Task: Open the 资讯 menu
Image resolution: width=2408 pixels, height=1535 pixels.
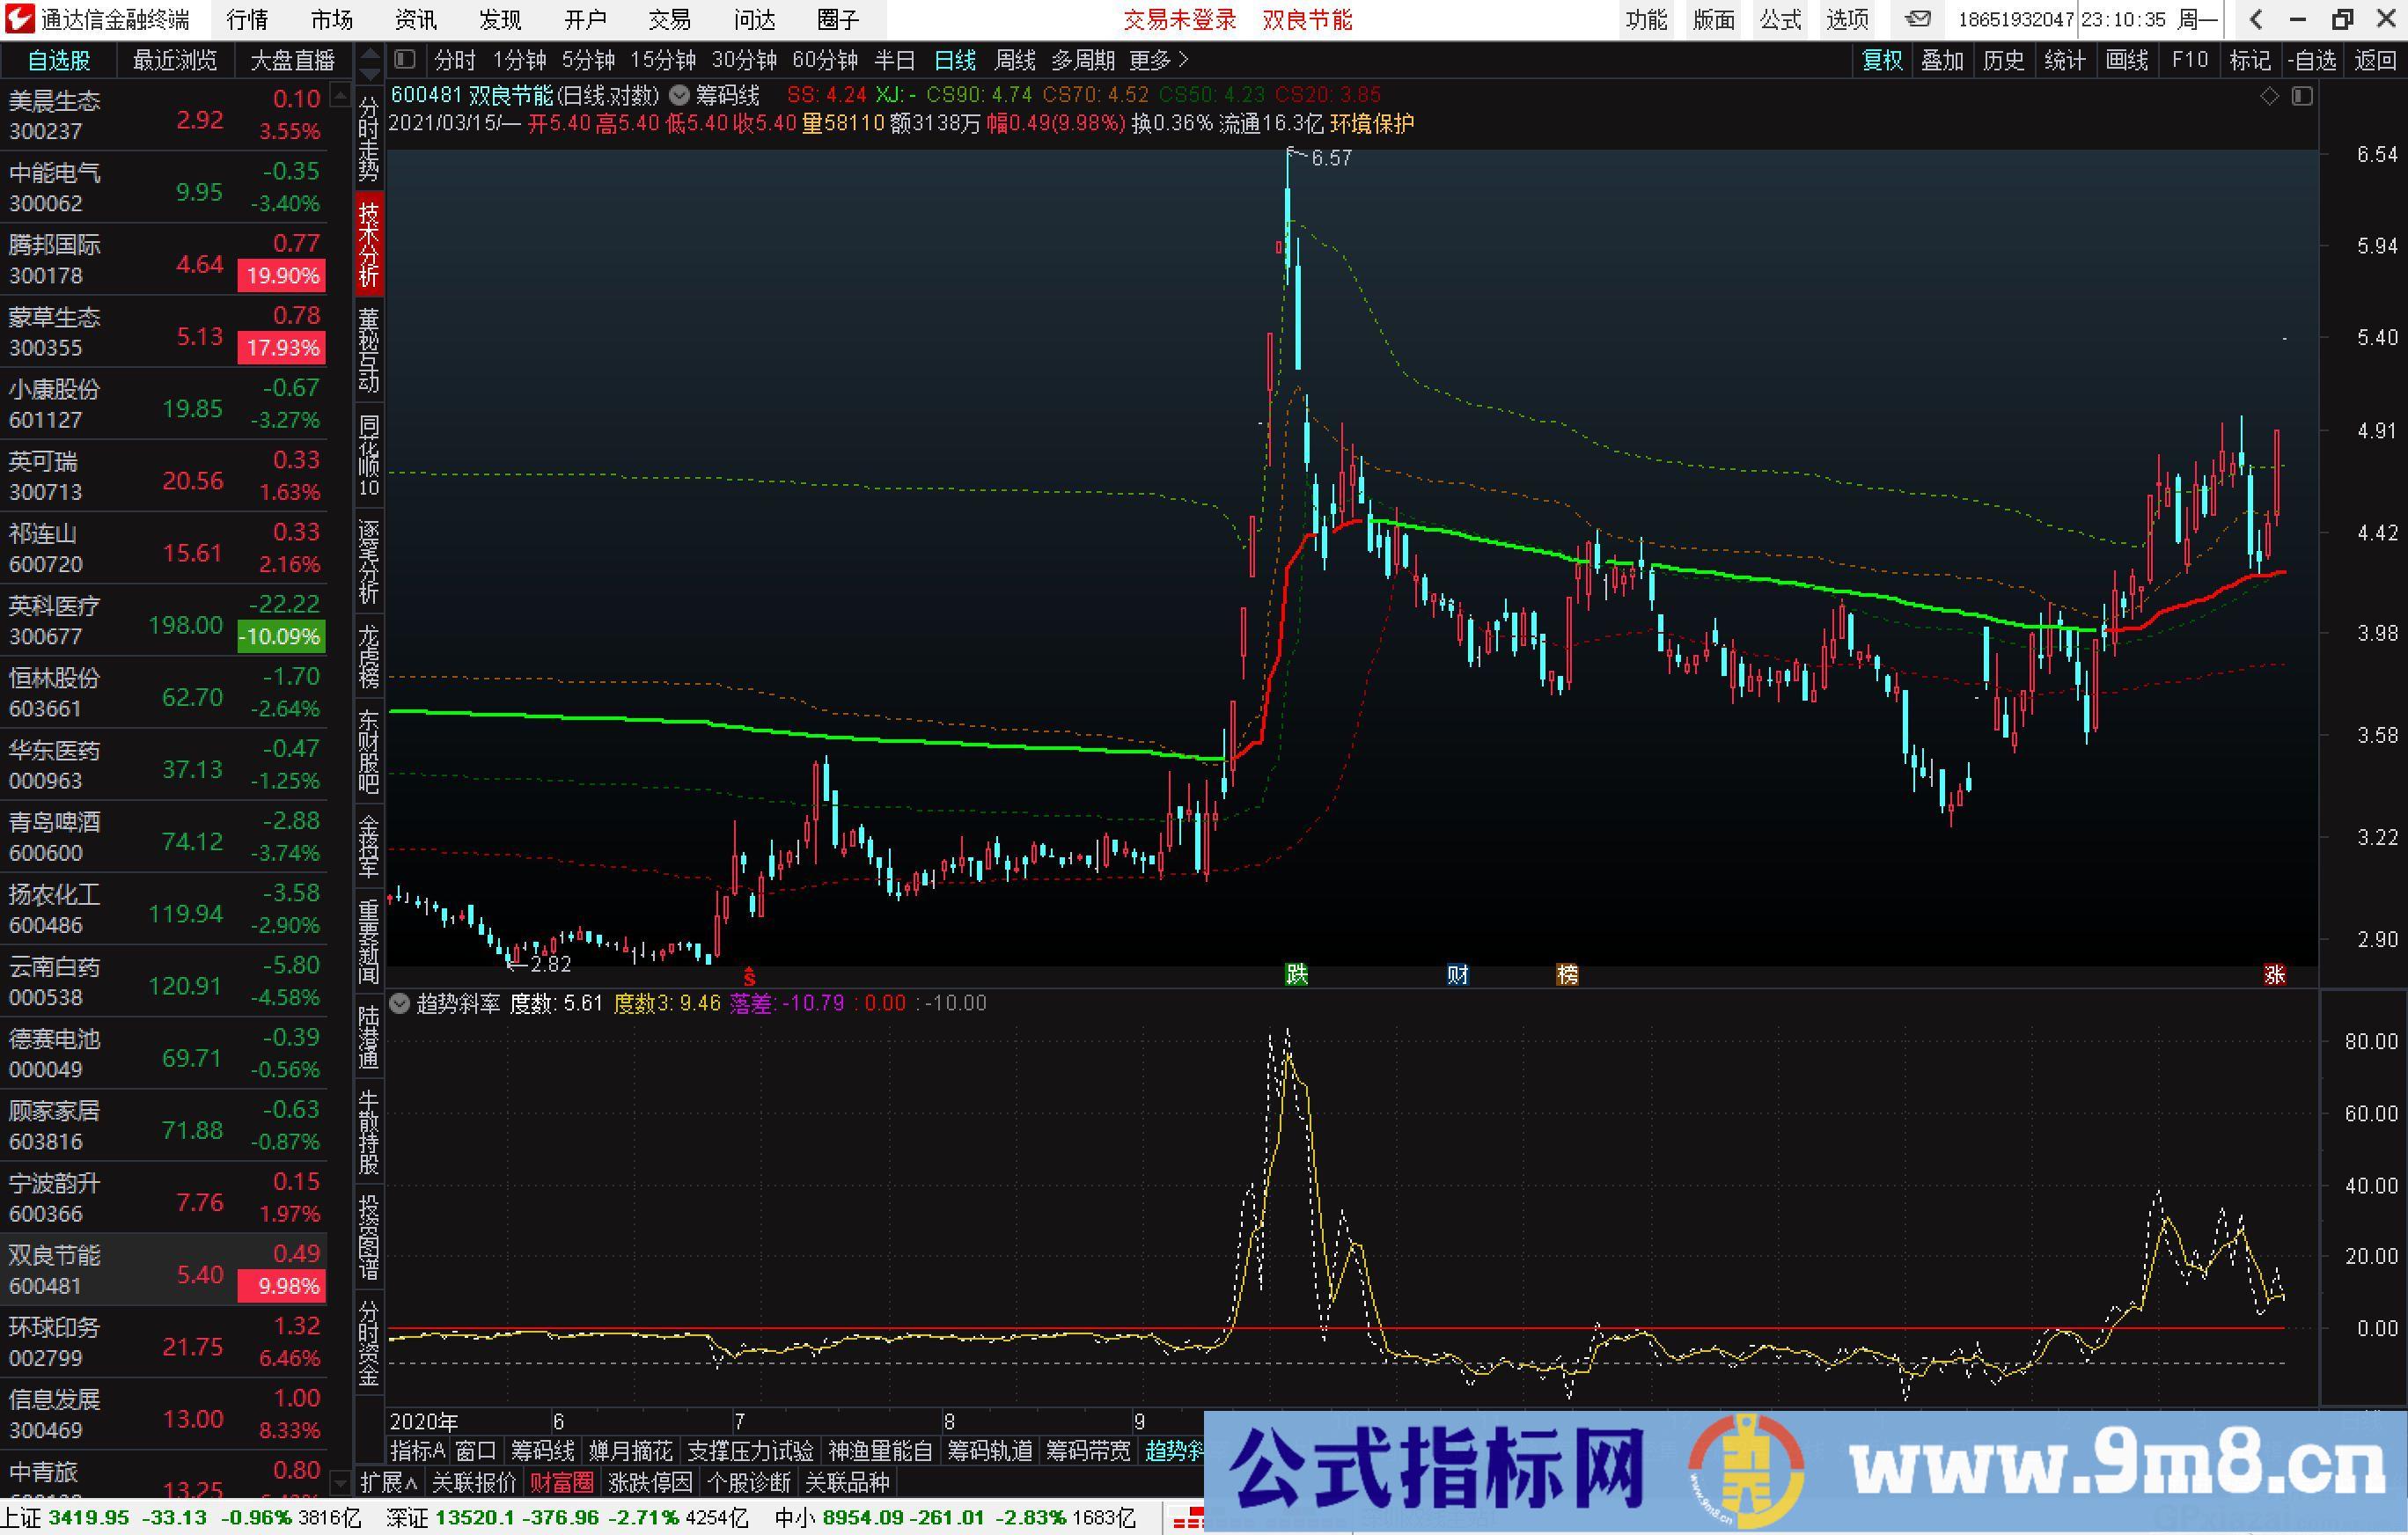Action: click(415, 19)
